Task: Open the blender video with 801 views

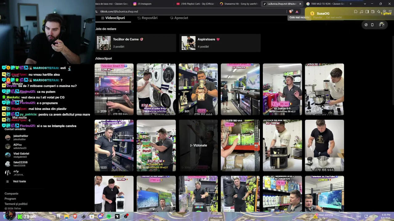Action: (x=198, y=89)
